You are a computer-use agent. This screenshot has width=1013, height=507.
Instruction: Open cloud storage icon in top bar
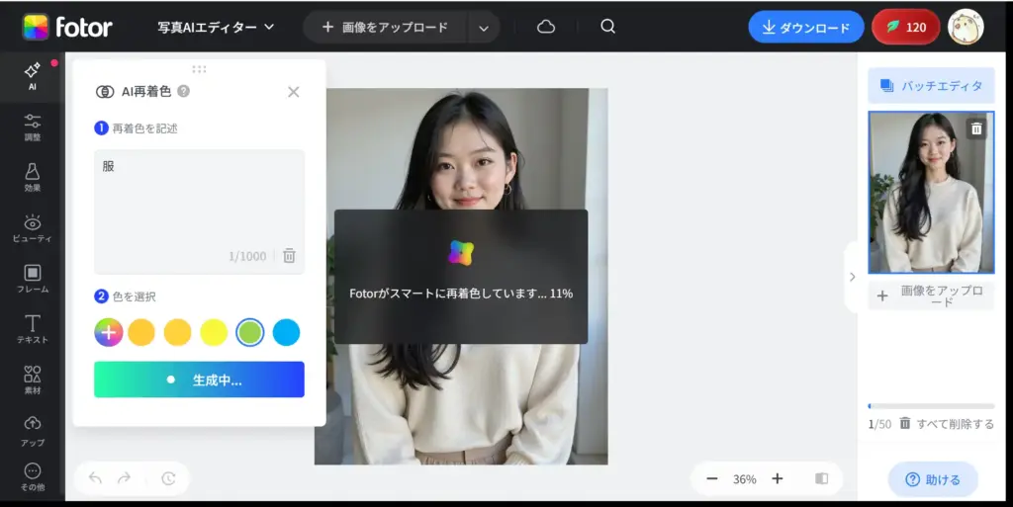(546, 27)
